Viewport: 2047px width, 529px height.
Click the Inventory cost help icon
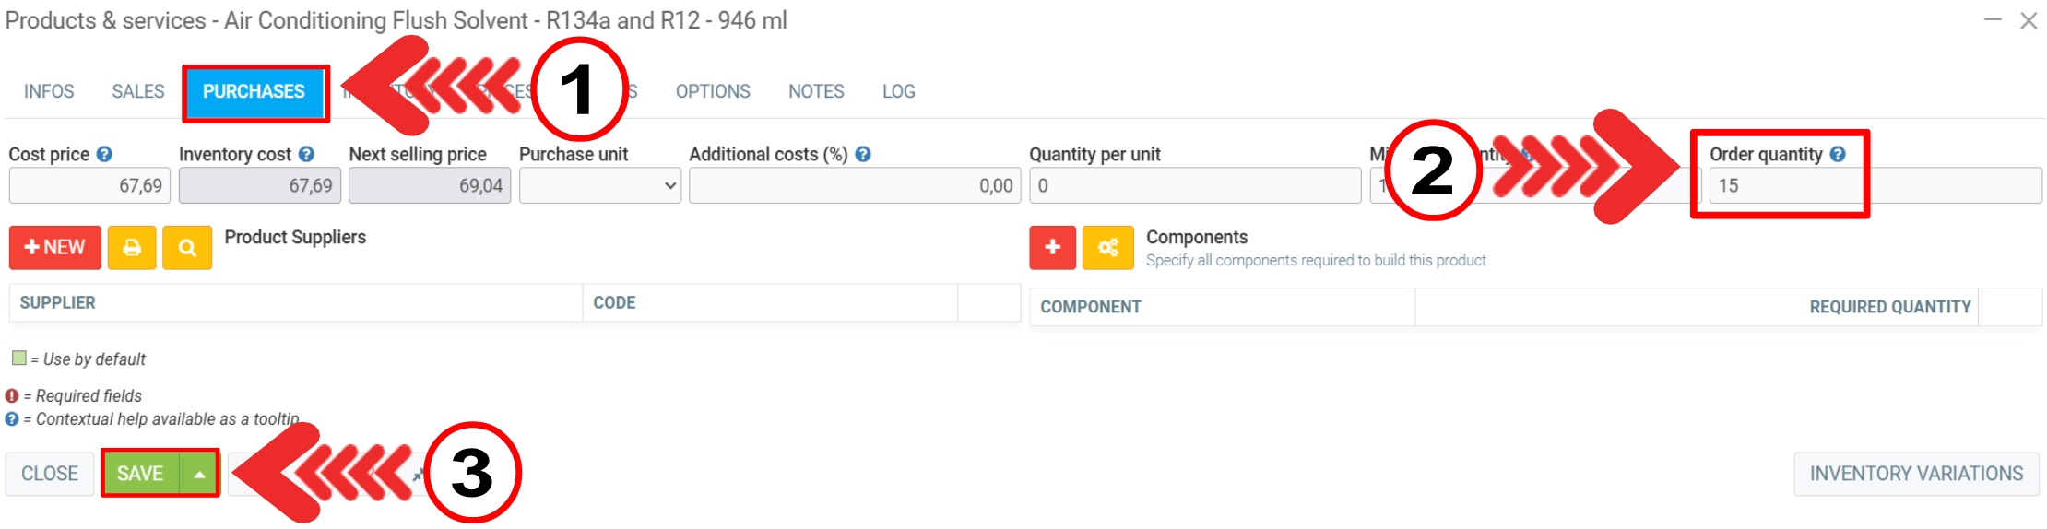[x=306, y=154]
